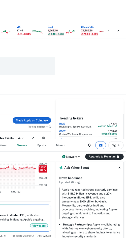Viewport: 126px width, 238px height.
Task: Click Trade Apple on Coinbase button
Action: (32, 120)
